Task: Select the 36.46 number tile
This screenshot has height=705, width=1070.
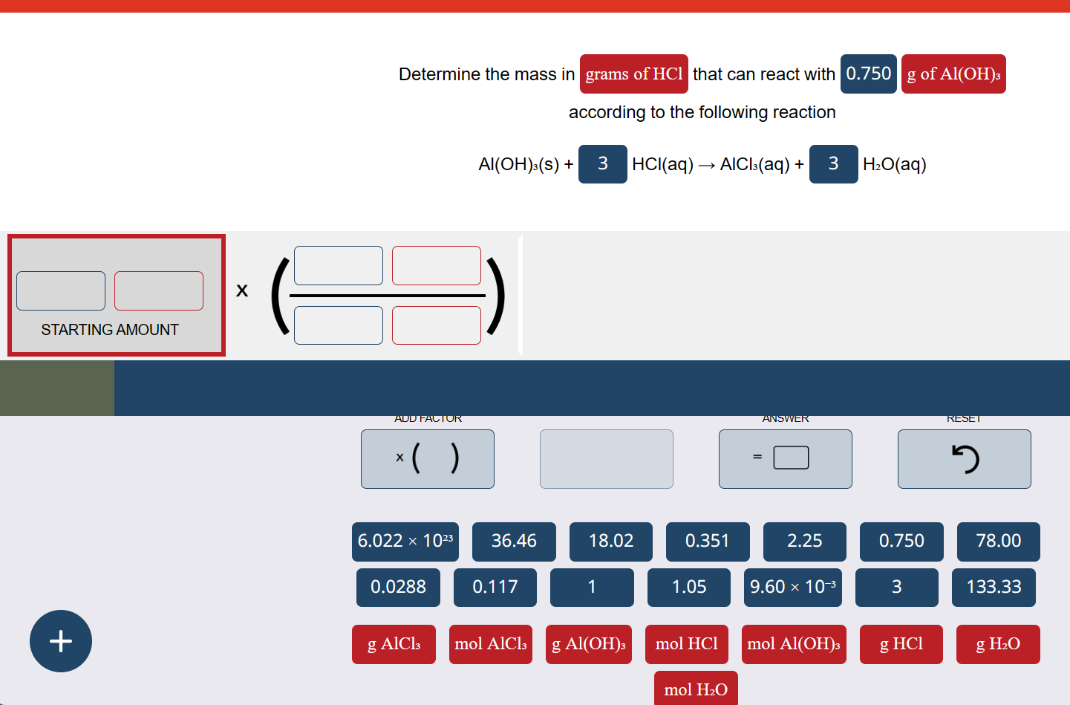Action: tap(514, 542)
